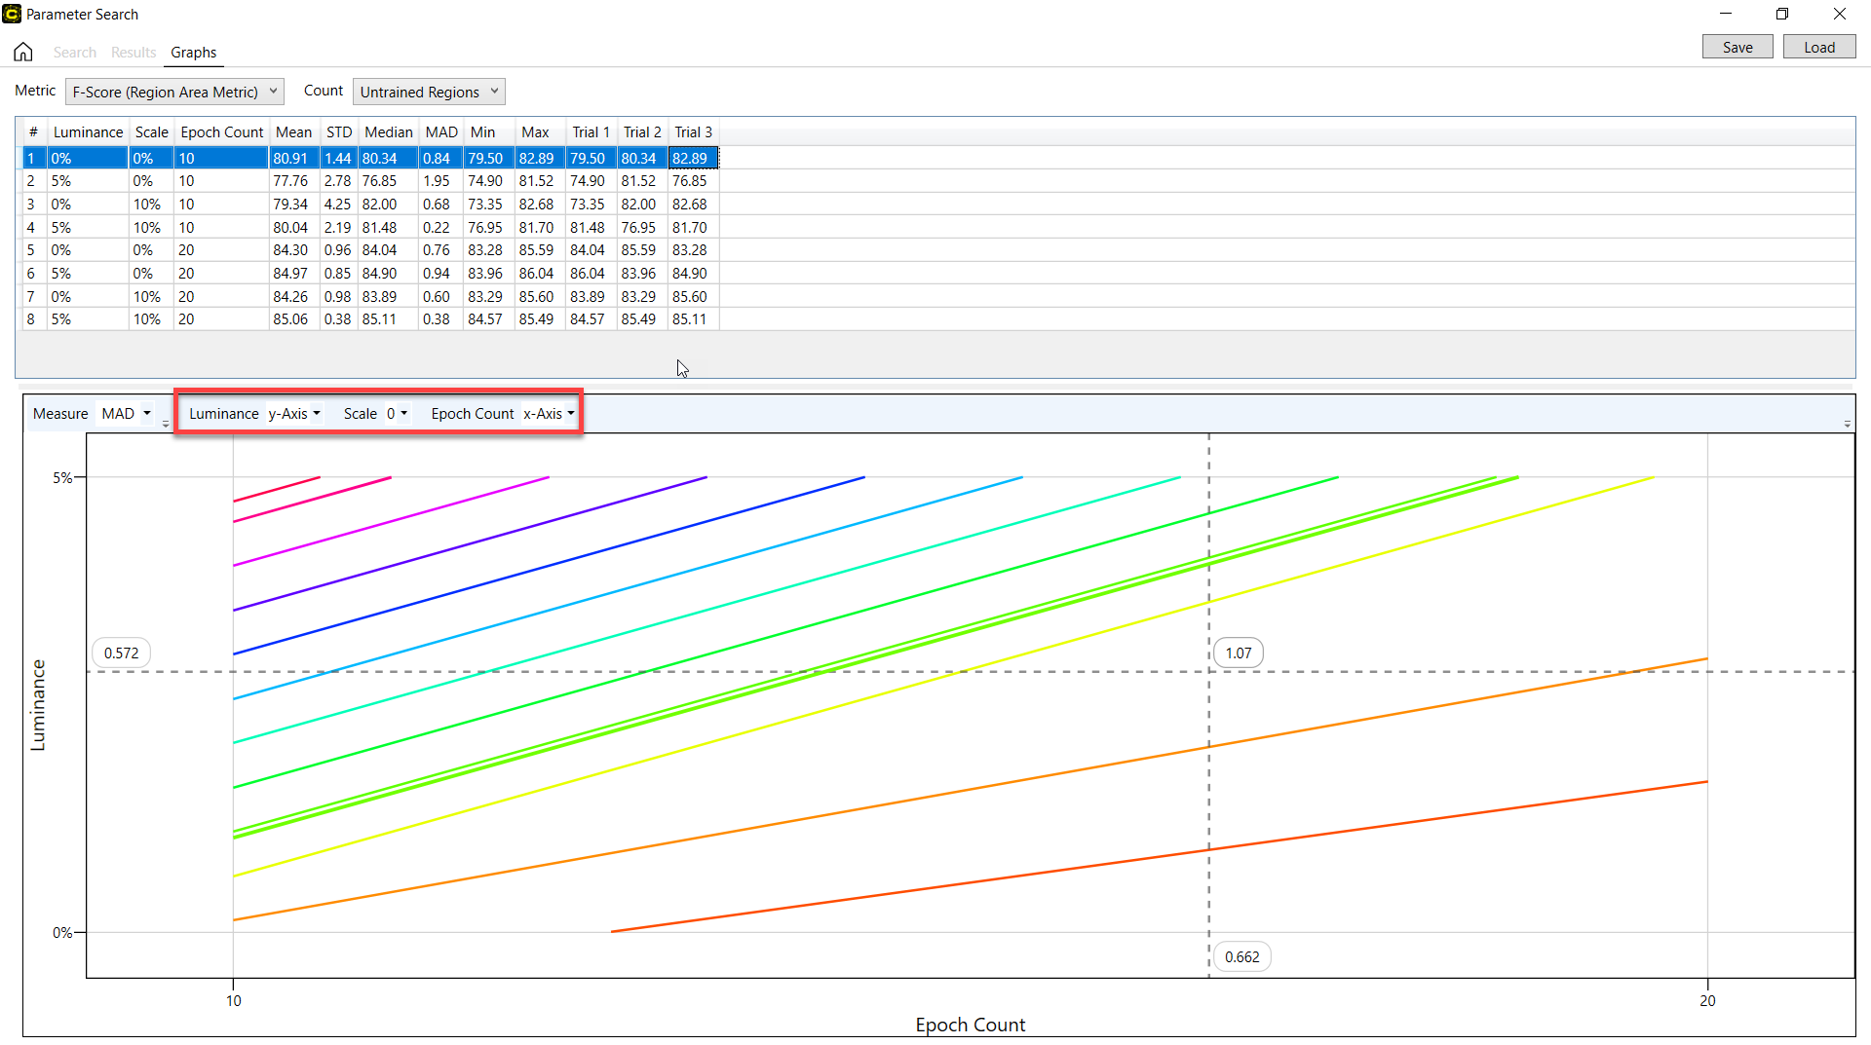Open the Count Untrained Regions dropdown
The width and height of the screenshot is (1871, 1045).
click(429, 92)
